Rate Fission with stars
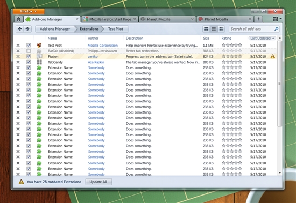 [232, 56]
